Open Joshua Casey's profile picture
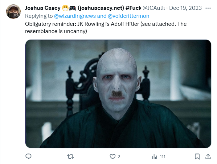 [13, 12]
